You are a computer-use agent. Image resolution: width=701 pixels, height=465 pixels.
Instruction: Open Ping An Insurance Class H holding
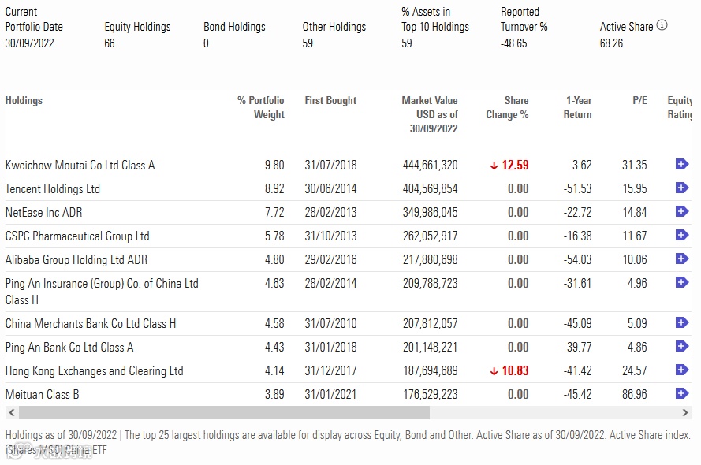[x=102, y=291]
